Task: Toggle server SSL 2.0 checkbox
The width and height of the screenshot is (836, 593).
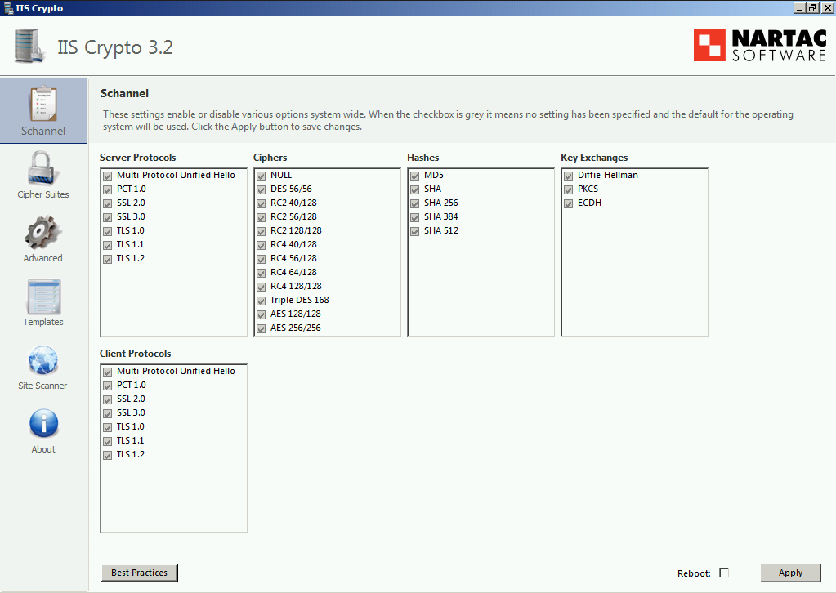Action: (108, 203)
